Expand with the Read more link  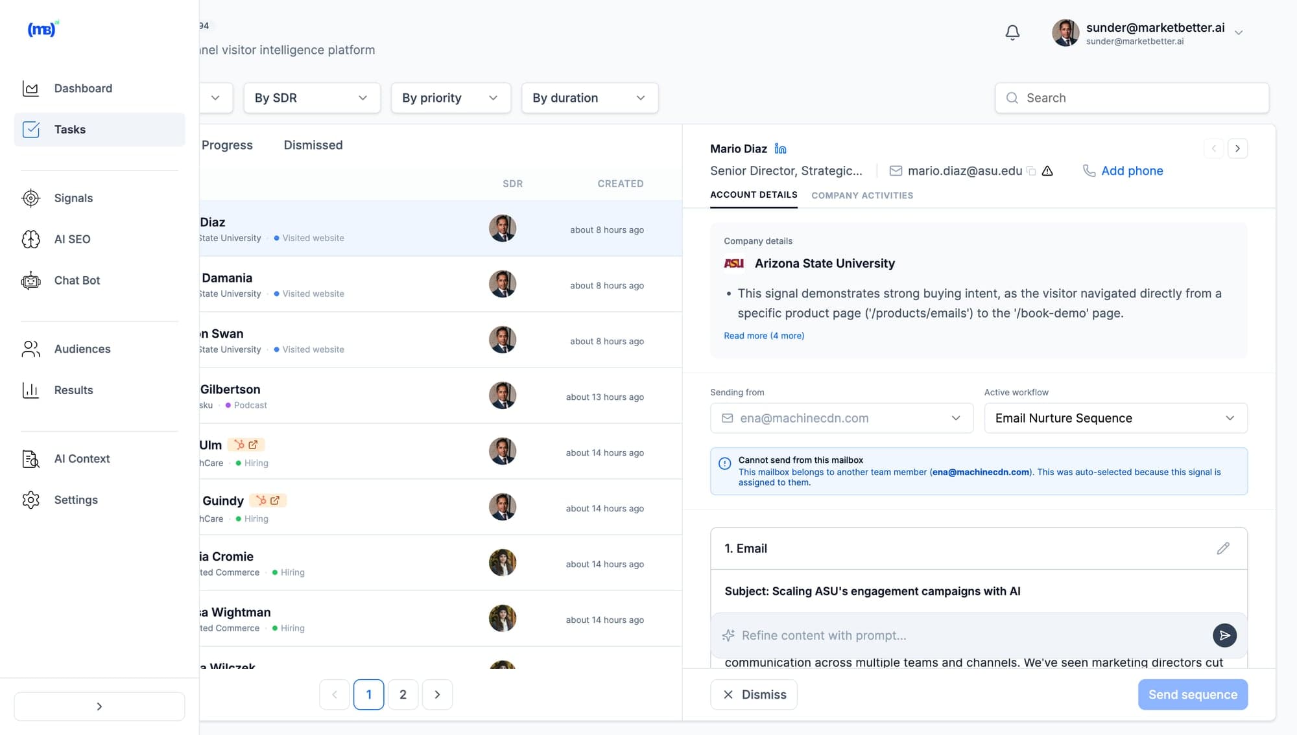tap(763, 336)
